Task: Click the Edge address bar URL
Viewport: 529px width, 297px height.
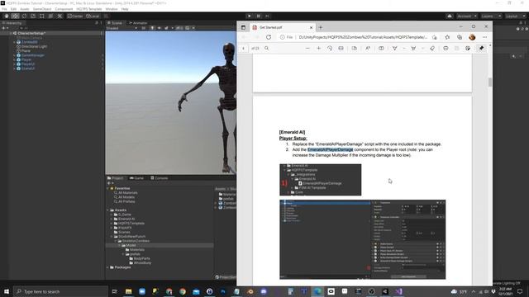Action: pos(363,37)
